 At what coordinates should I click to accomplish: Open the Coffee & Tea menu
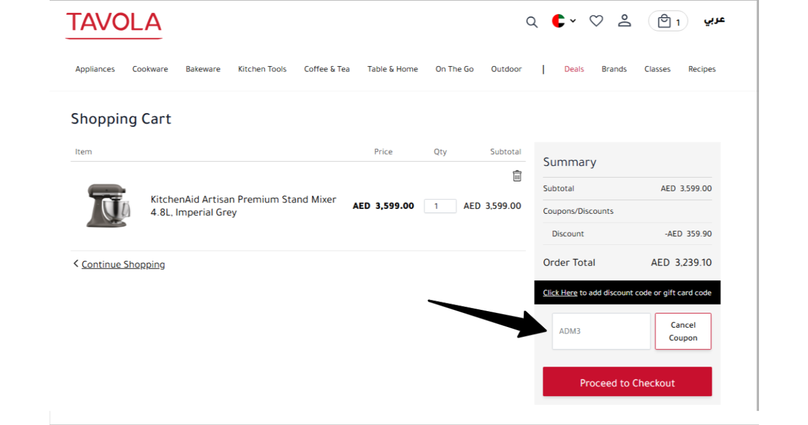[327, 69]
